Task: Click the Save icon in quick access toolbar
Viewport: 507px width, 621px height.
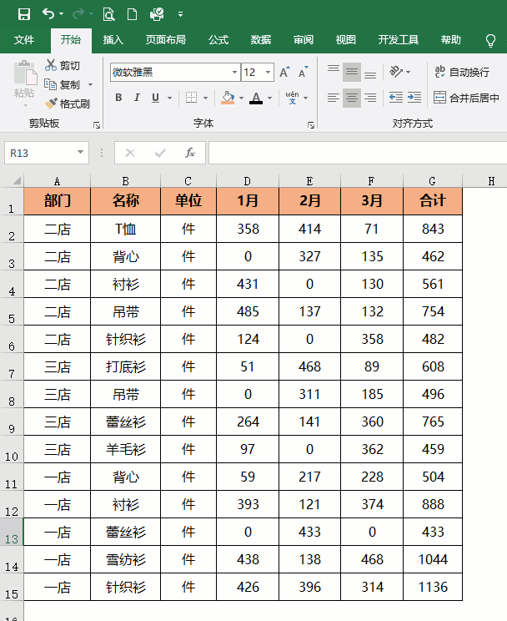Action: pos(24,14)
